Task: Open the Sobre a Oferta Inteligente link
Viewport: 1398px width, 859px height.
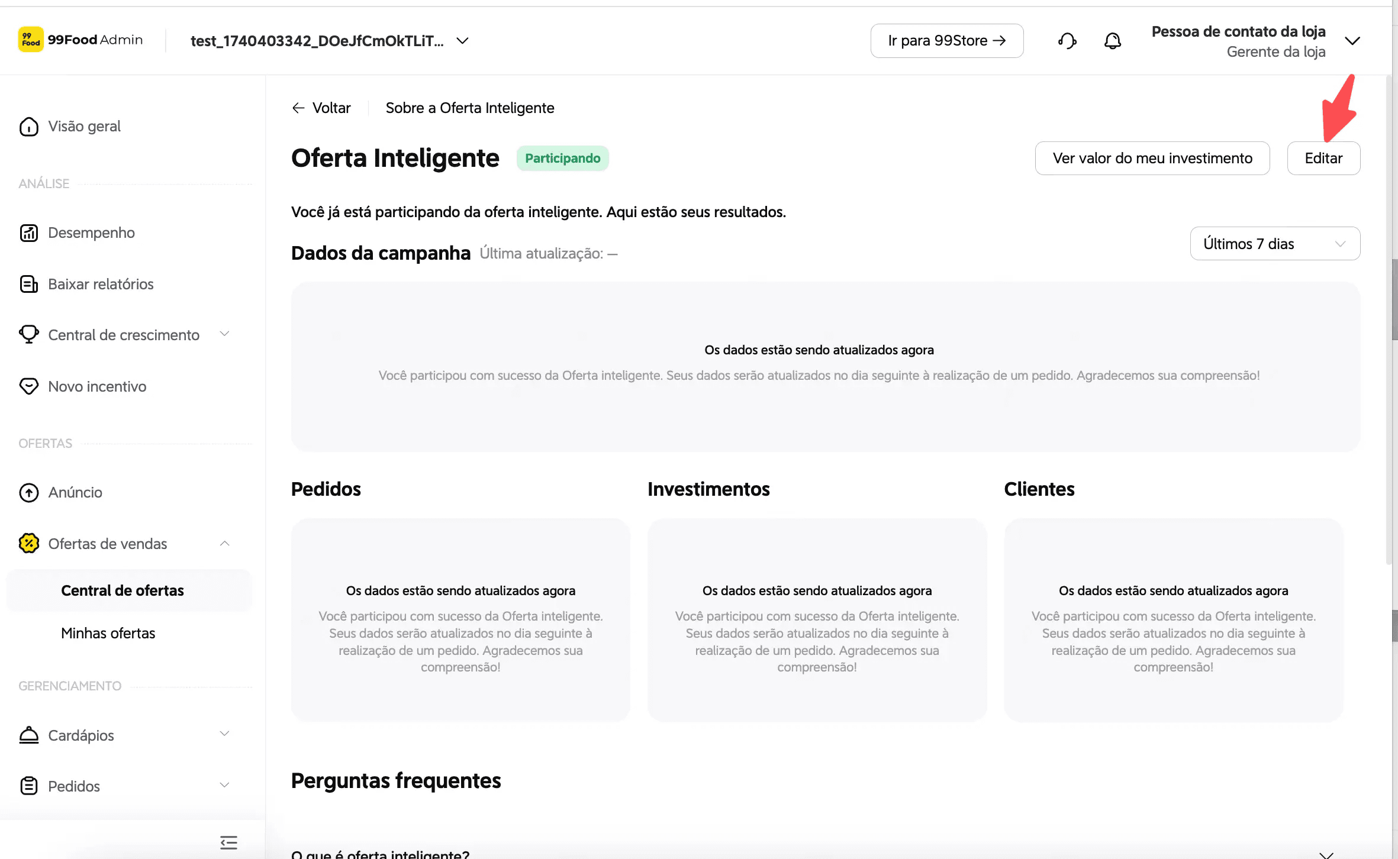Action: pyautogui.click(x=470, y=108)
